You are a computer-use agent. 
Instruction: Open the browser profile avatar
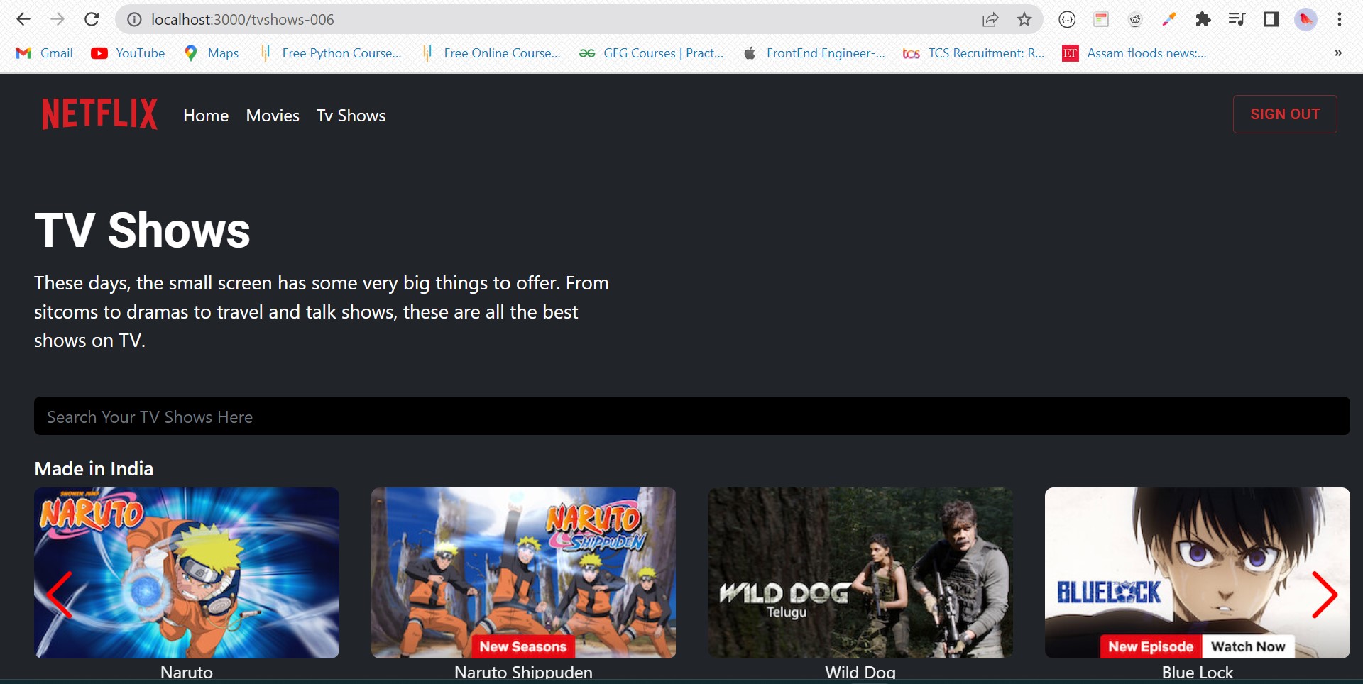coord(1305,19)
